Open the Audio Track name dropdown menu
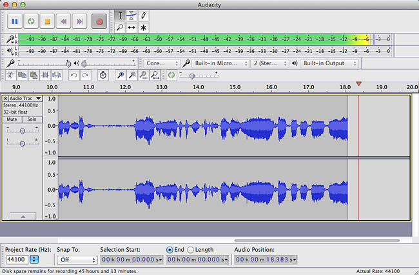 pos(25,98)
